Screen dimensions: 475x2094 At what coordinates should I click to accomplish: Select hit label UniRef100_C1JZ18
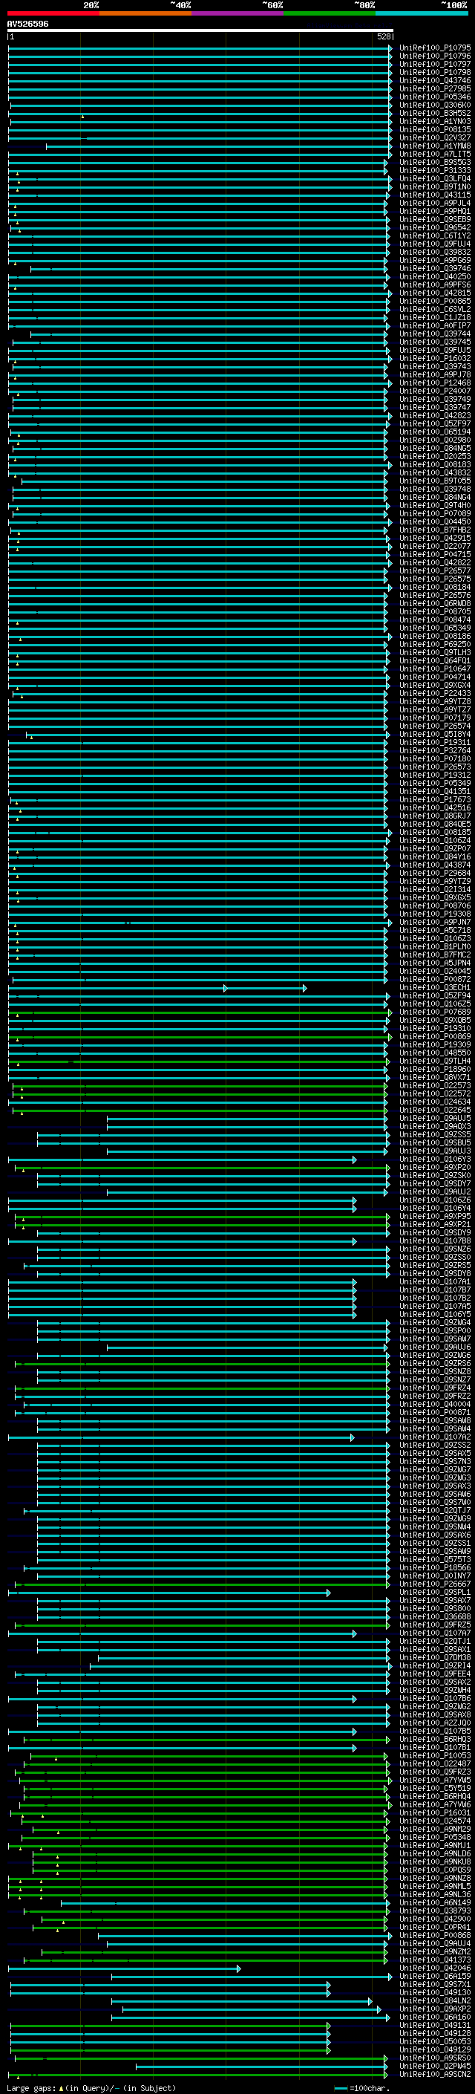[x=435, y=317]
